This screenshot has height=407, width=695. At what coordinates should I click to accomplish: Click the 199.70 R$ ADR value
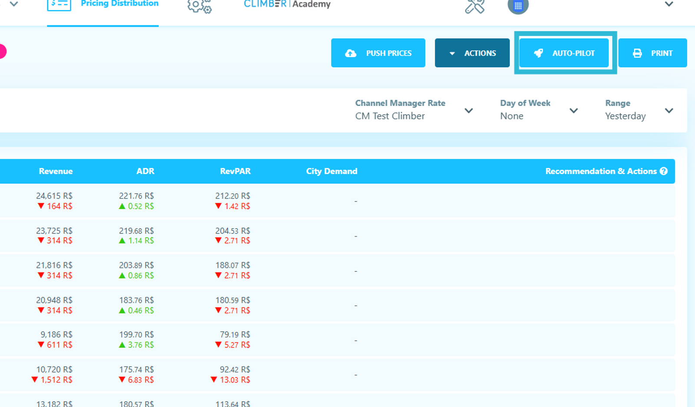click(x=136, y=334)
